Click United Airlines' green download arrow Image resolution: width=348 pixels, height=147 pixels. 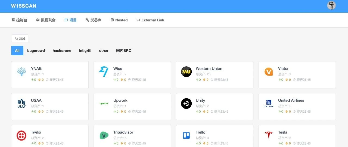click(x=279, y=112)
